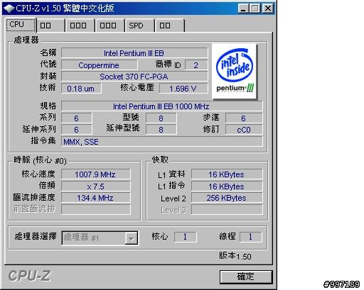Click the CPU-Z title bar icon

click(9, 9)
